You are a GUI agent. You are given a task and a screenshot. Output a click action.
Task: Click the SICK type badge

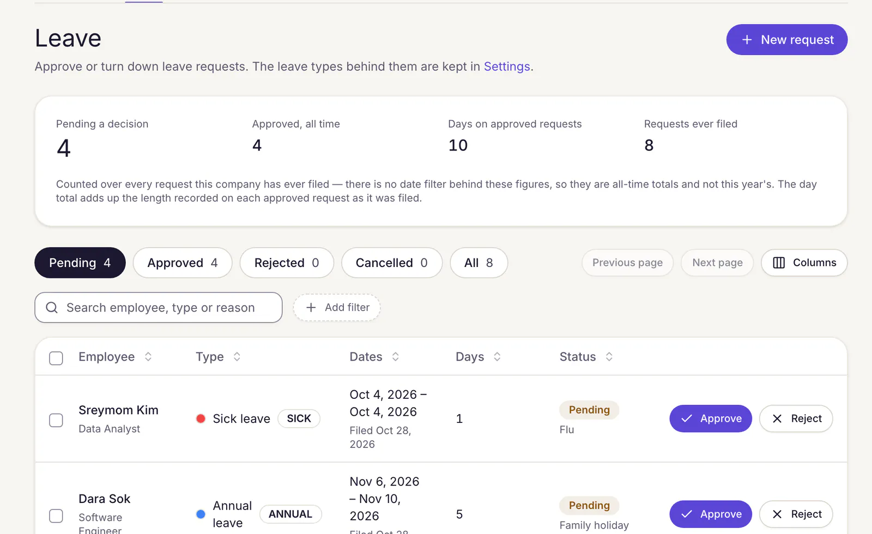[299, 418]
